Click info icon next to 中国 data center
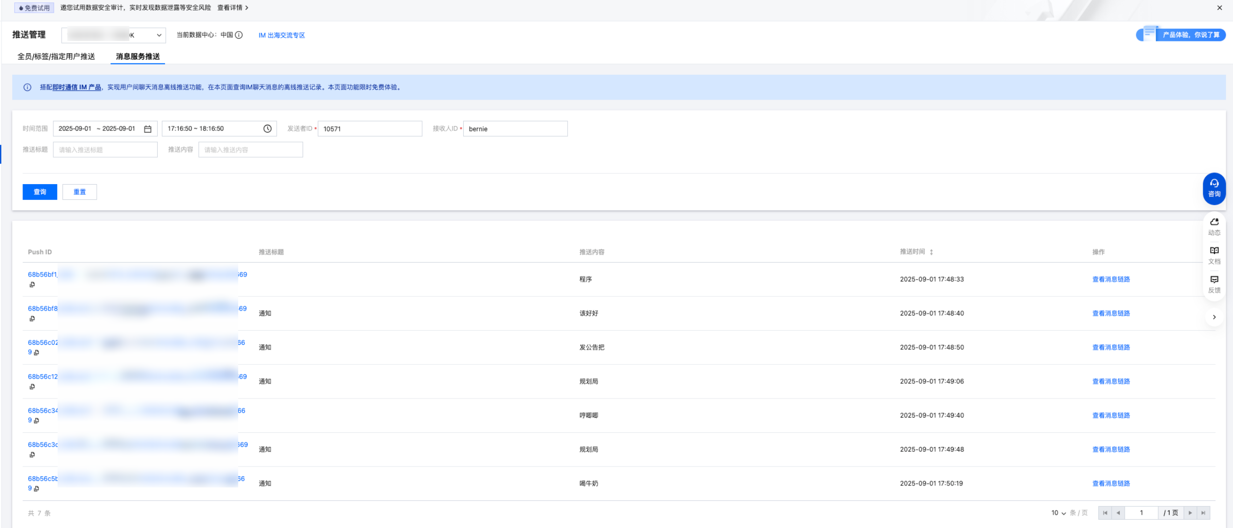The width and height of the screenshot is (1233, 528). click(239, 35)
